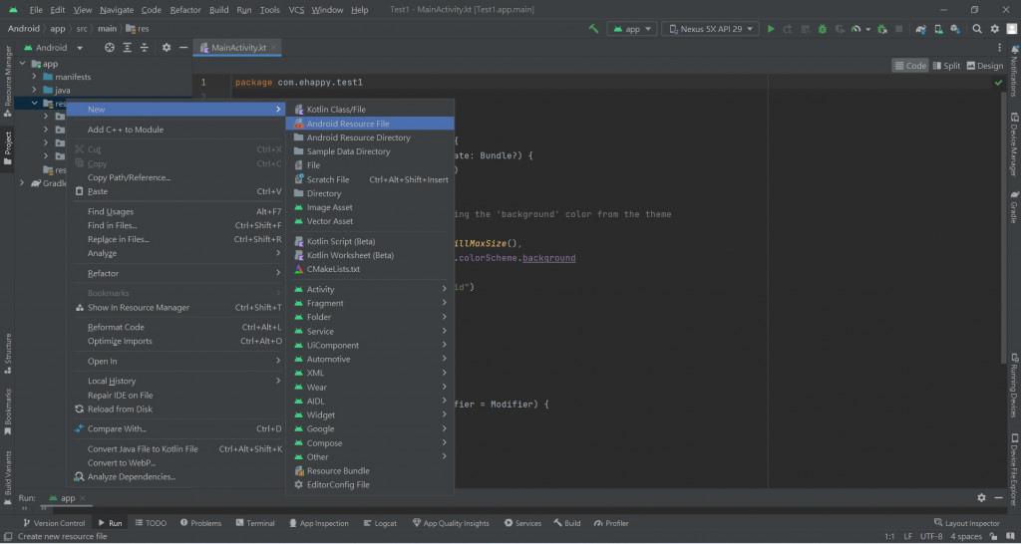Open the Terminal tool window
Screen dimensions: 1021x544
point(254,523)
